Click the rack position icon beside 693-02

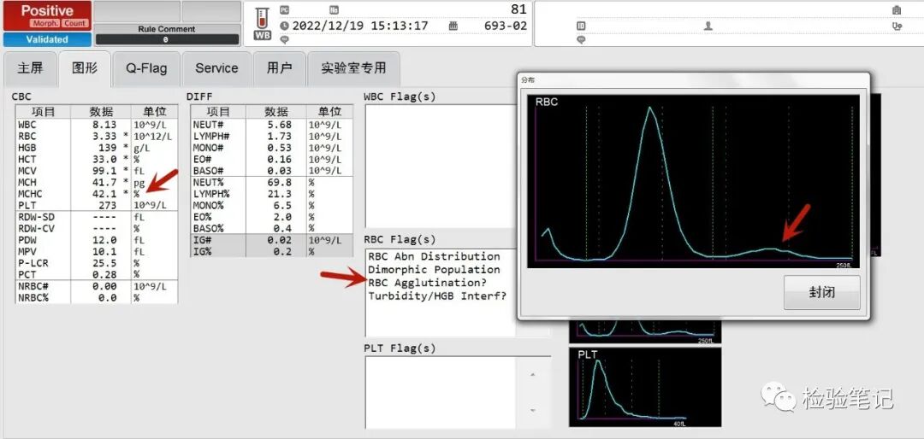coord(453,26)
